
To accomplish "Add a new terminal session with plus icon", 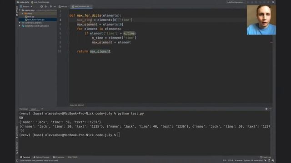I will point(42,109).
